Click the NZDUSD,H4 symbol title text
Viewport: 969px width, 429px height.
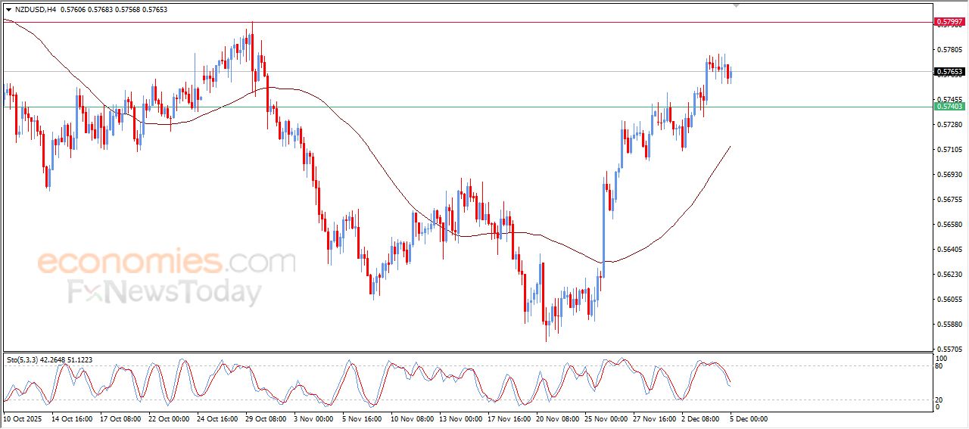click(x=35, y=10)
